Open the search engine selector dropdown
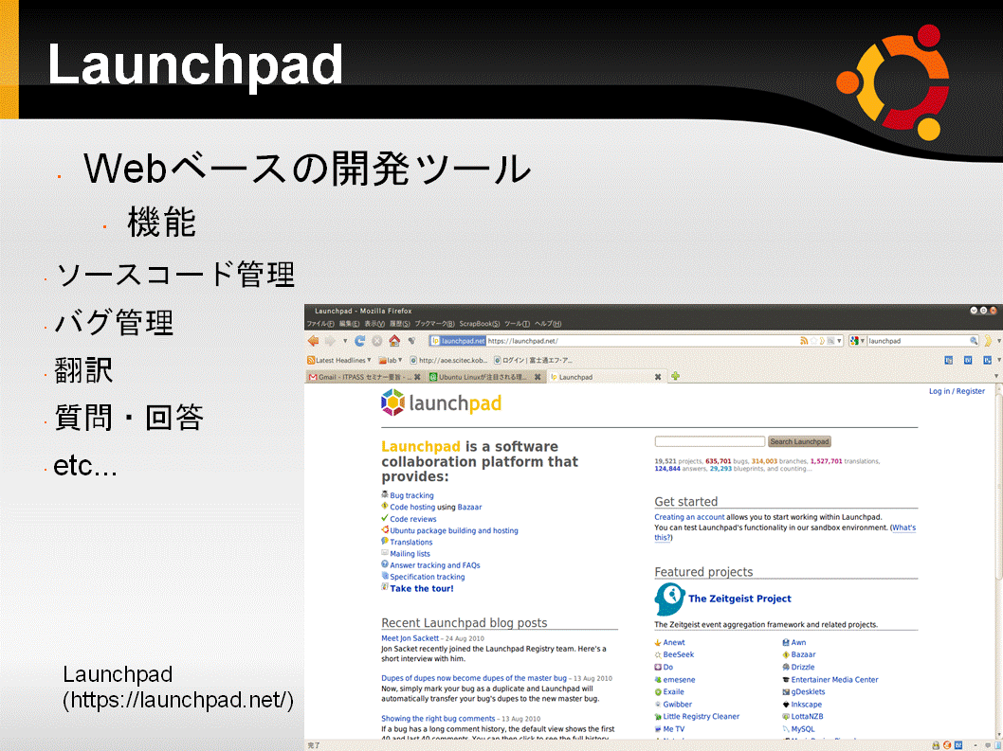Image resolution: width=1003 pixels, height=751 pixels. (857, 341)
